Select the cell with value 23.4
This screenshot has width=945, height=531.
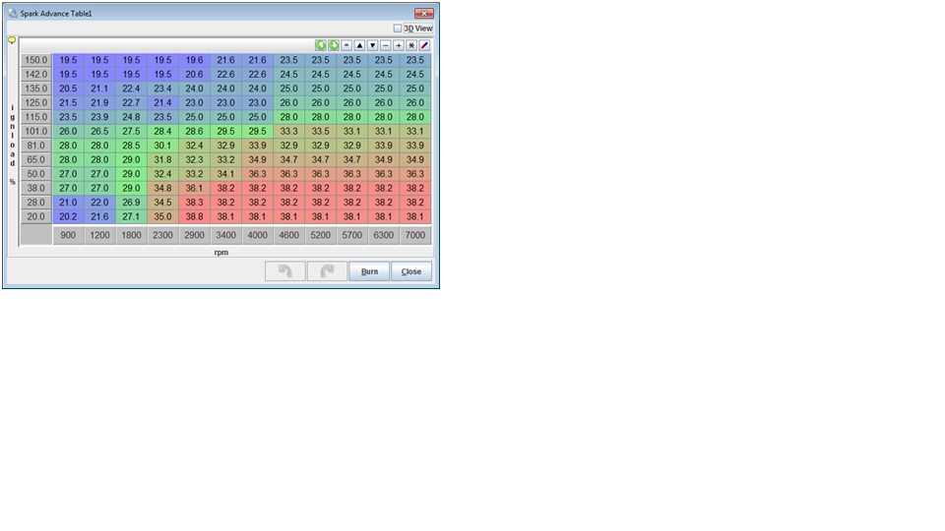[x=162, y=88]
